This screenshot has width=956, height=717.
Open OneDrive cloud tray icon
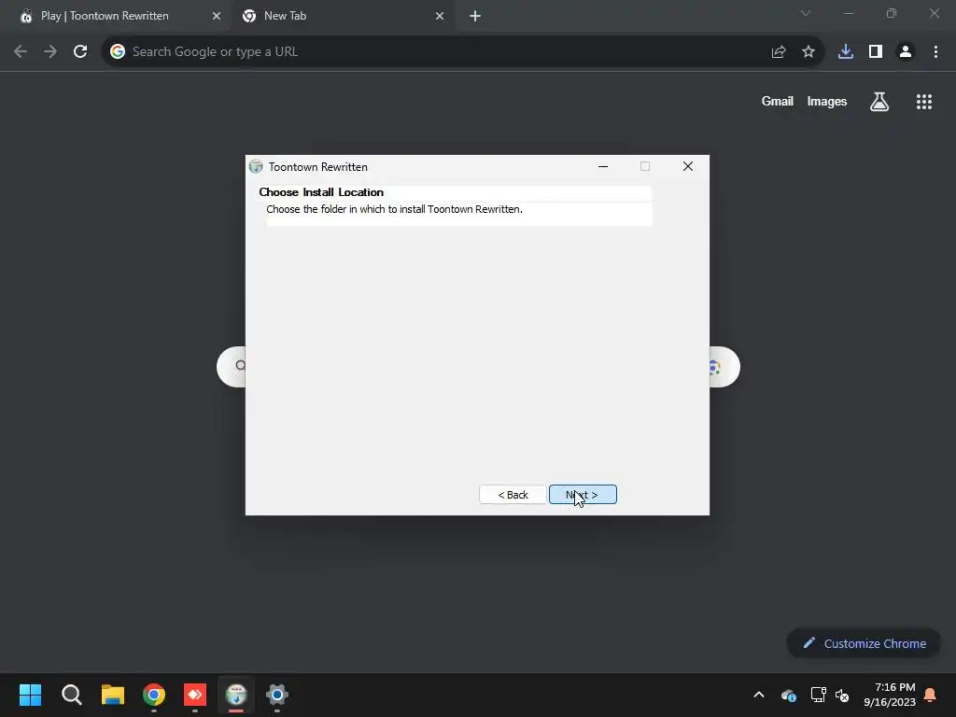coord(788,695)
